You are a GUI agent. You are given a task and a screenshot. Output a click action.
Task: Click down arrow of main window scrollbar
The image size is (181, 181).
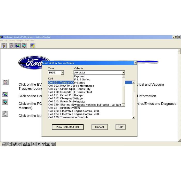tap(179, 140)
